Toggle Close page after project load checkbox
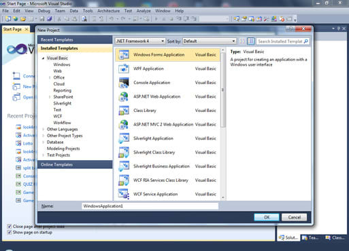Screen dimensions: 349x251 pos(10,226)
